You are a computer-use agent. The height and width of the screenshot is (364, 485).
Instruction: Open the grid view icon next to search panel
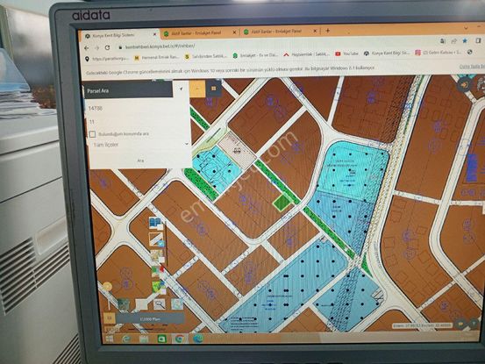coord(213,89)
